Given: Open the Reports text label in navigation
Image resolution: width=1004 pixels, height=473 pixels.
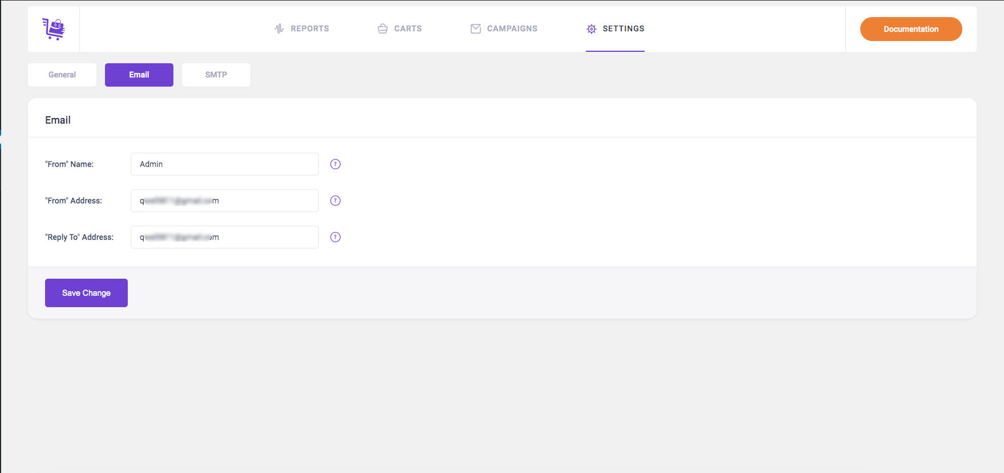Looking at the screenshot, I should tap(310, 28).
